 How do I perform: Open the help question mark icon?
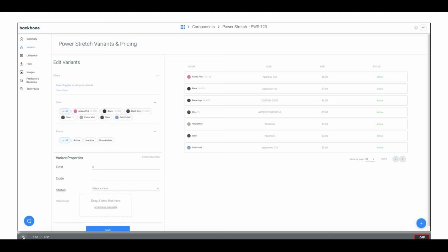(416, 28)
